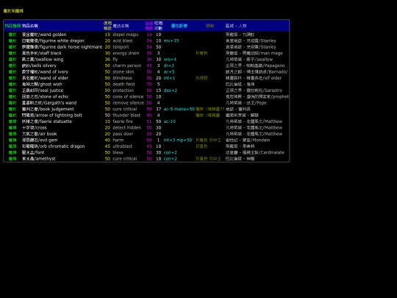Select the 'wand golden' item name
This screenshot has width=397, height=298.
tap(44, 35)
